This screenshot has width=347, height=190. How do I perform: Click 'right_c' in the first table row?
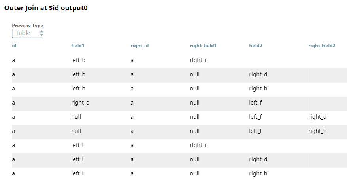pyautogui.click(x=198, y=60)
